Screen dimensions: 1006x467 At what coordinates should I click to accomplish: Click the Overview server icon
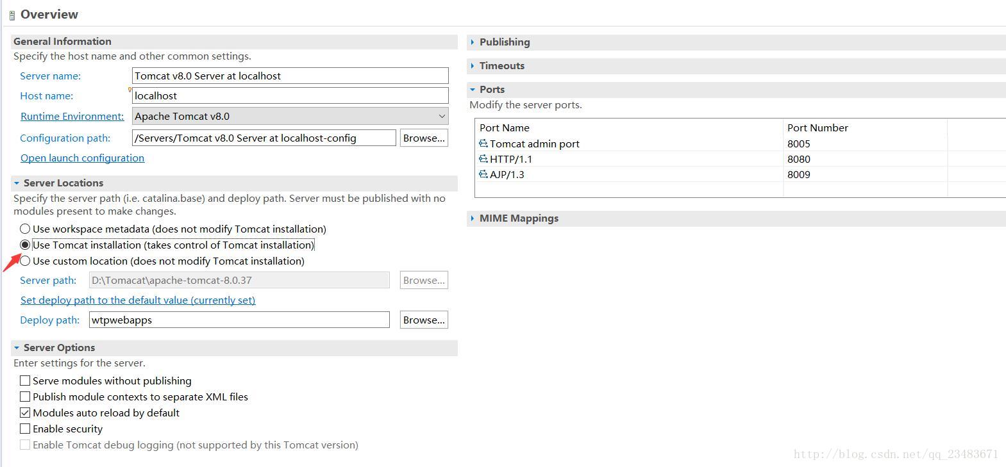12,15
